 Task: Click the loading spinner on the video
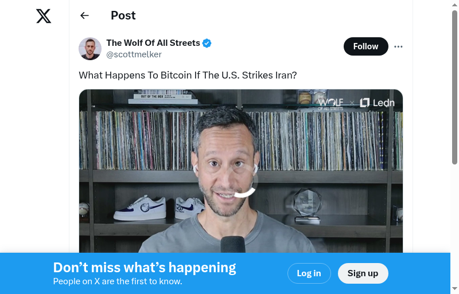coord(241,181)
